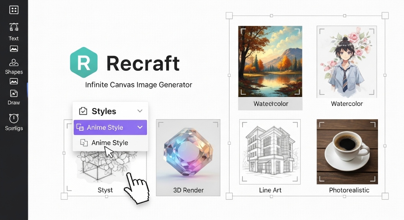Click the Text label in sidebar
This screenshot has width=404, height=220.
pos(13,38)
